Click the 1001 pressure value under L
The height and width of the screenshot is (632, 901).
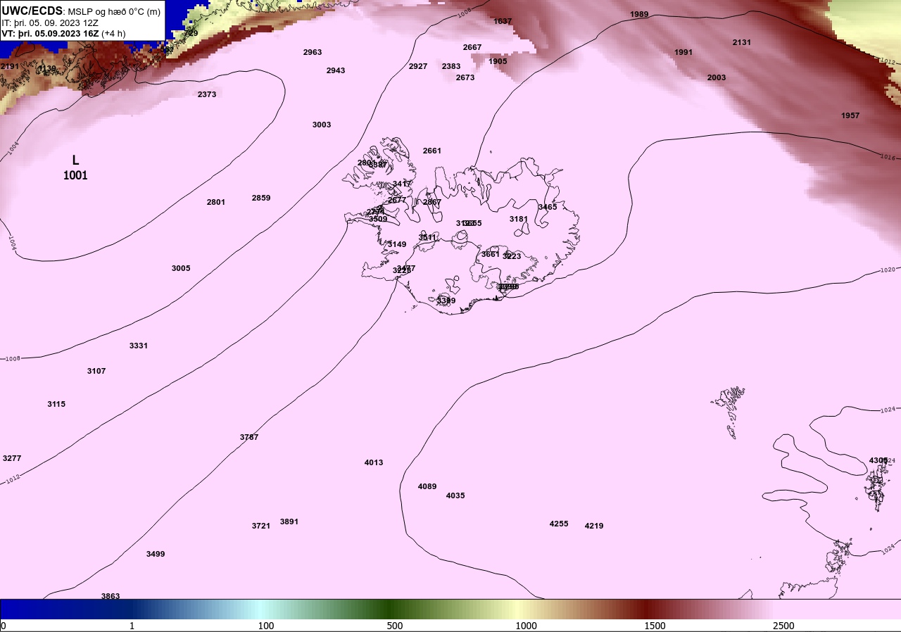click(x=75, y=175)
